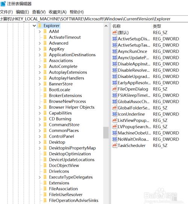Click the DriveIcons folder icon
Viewport: 188px width, 204px height.
45,171
